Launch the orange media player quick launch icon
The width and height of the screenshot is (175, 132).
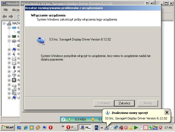point(32,128)
